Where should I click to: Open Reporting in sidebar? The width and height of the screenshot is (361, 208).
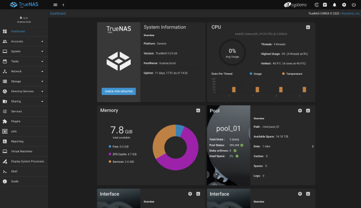24,141
